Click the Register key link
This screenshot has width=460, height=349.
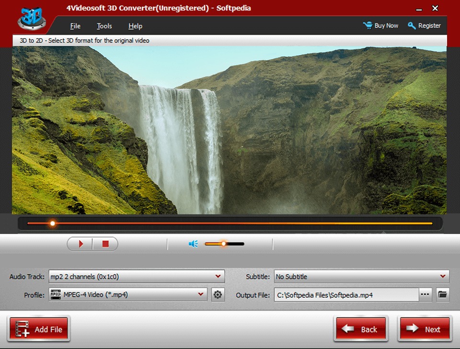pyautogui.click(x=424, y=25)
